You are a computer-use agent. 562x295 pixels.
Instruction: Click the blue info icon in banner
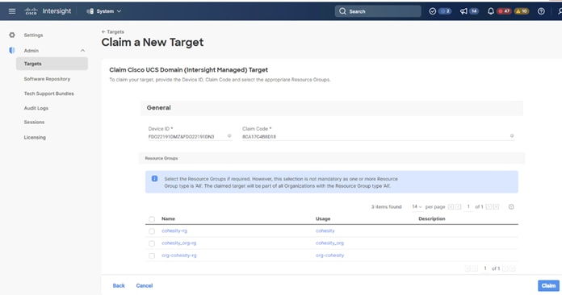(x=154, y=178)
